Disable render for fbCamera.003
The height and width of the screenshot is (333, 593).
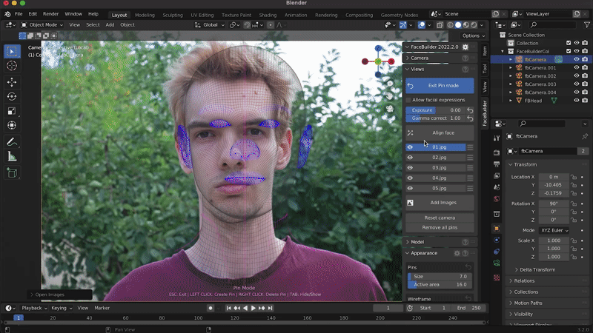point(585,84)
